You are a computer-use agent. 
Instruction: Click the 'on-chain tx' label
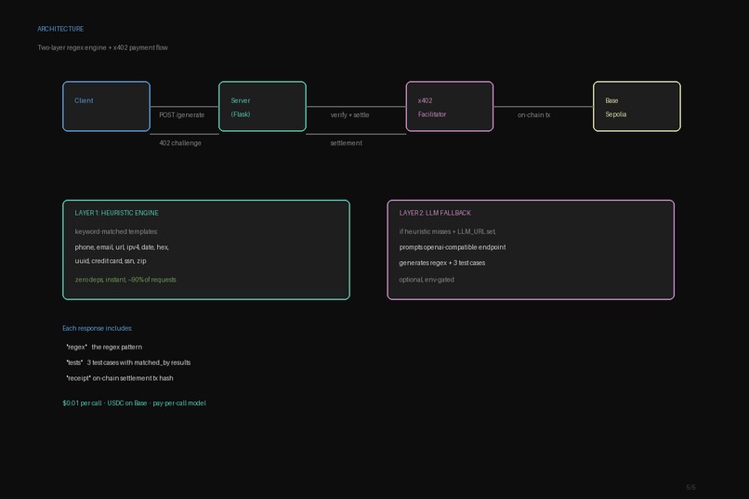click(x=533, y=115)
